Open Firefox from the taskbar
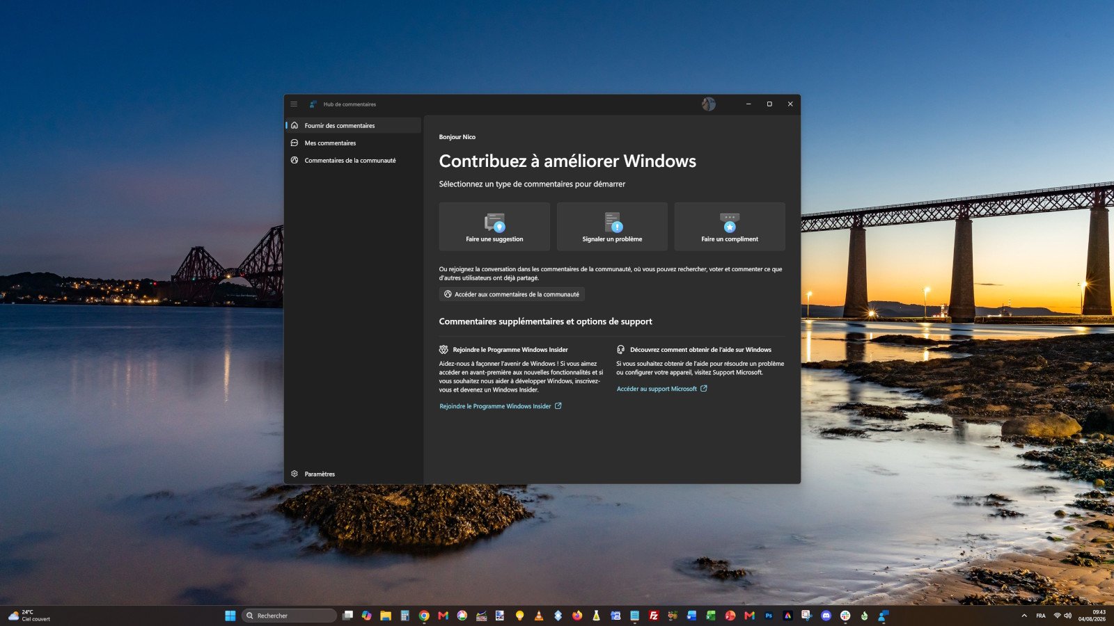Image resolution: width=1114 pixels, height=626 pixels. click(577, 616)
